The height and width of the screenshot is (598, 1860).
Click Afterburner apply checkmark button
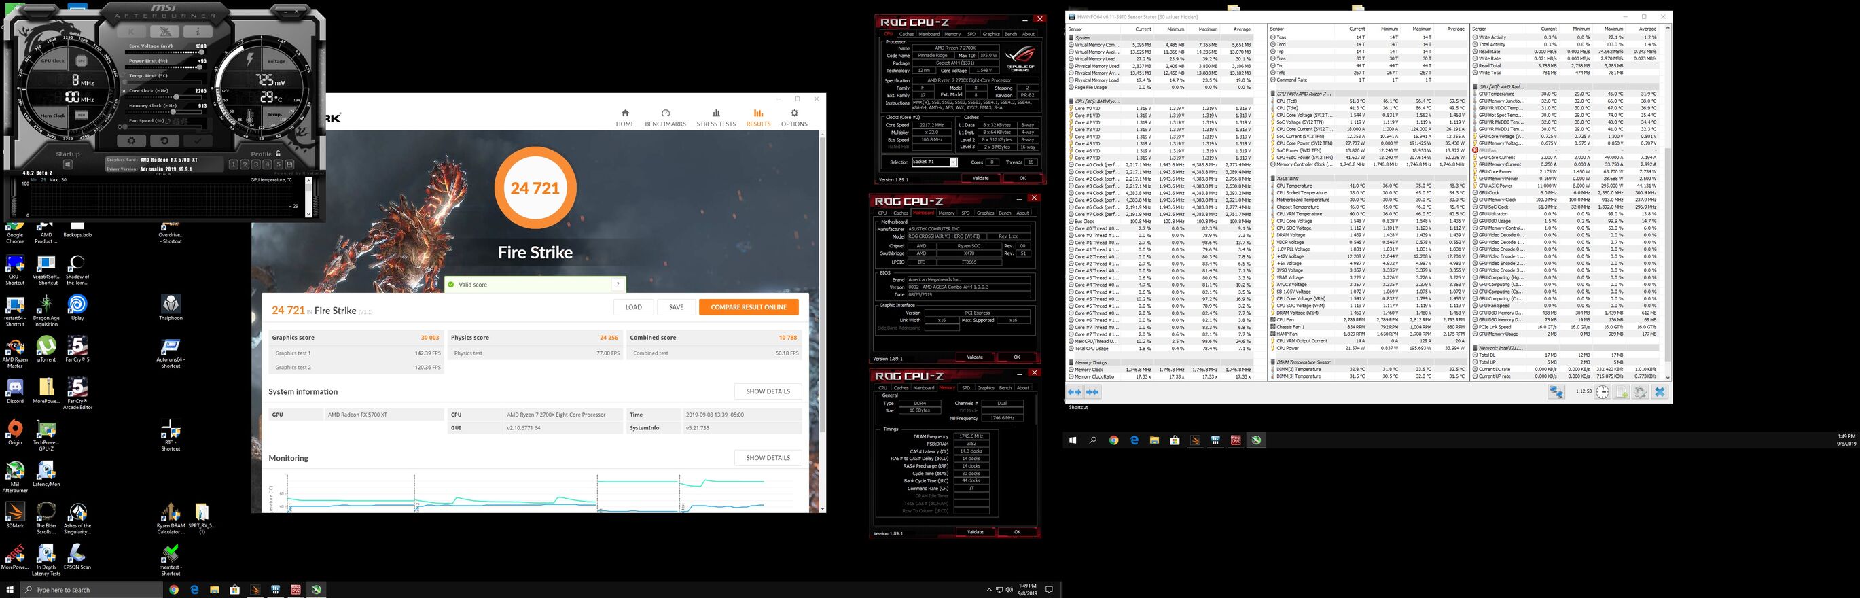(198, 141)
